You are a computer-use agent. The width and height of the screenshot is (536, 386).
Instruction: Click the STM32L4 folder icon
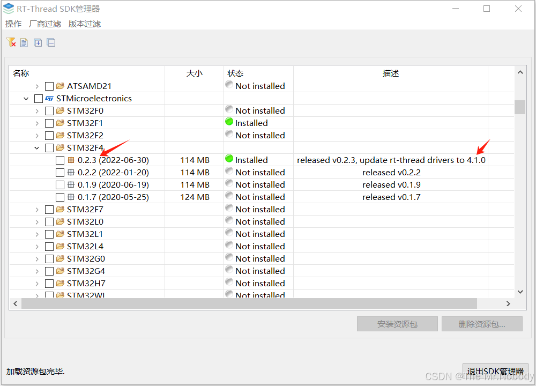[60, 246]
